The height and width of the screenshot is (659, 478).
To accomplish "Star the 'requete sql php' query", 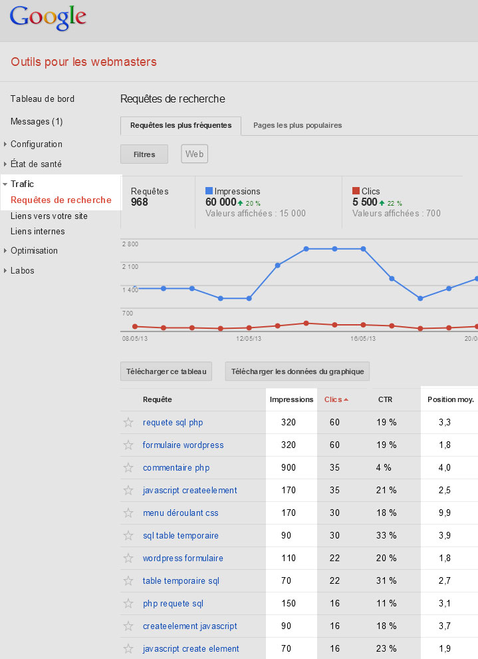I will point(128,423).
